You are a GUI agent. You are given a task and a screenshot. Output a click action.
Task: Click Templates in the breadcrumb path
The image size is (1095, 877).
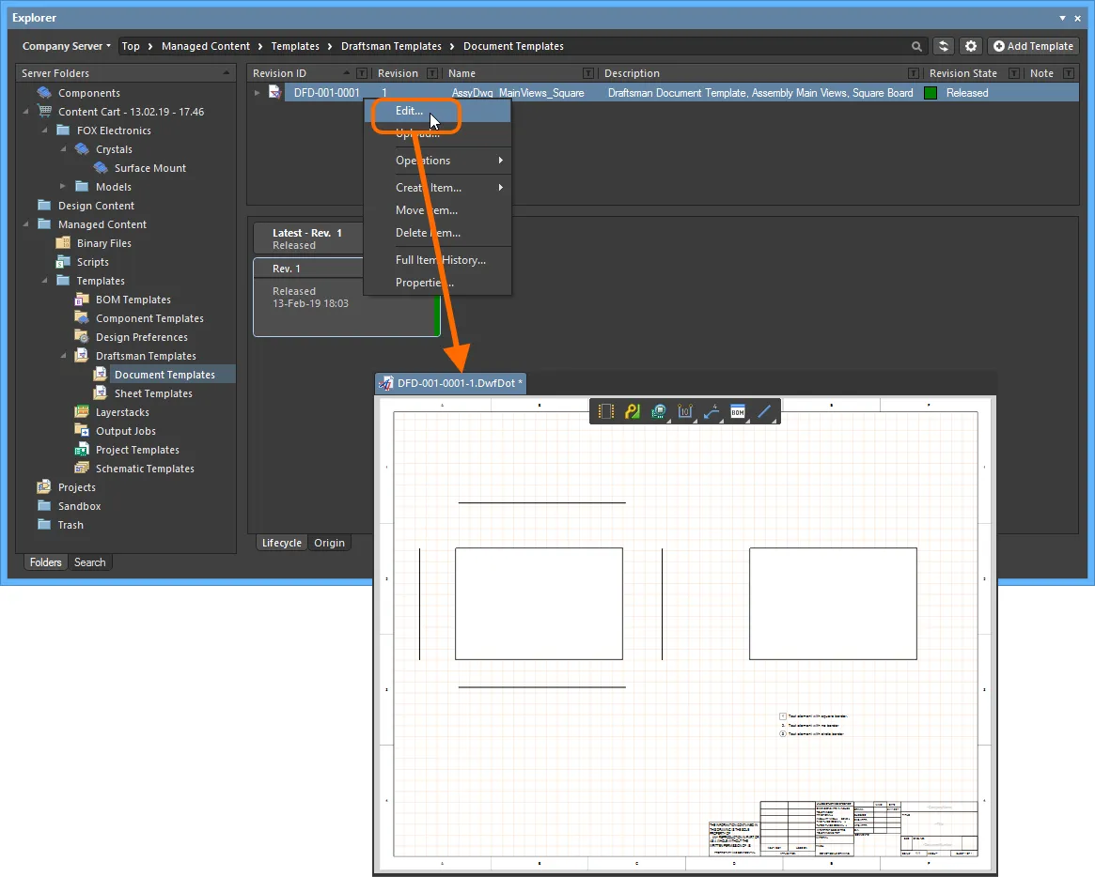click(x=295, y=46)
